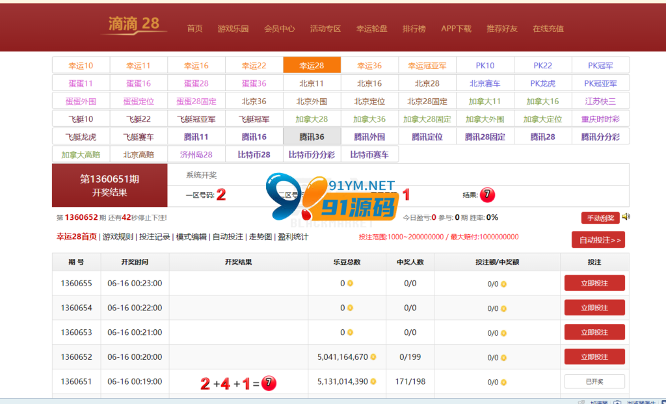Switch to the PK10 game
Viewport: 666px width, 404px height.
pyautogui.click(x=485, y=66)
